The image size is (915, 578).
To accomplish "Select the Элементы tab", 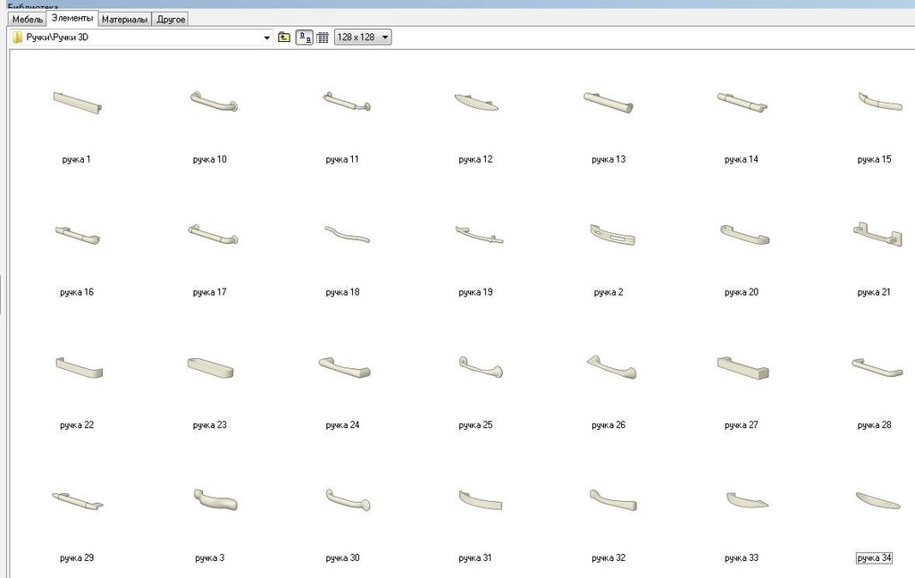I will point(71,18).
